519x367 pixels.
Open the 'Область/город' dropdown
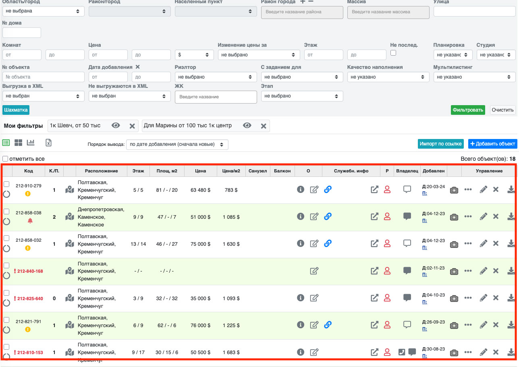[44, 11]
